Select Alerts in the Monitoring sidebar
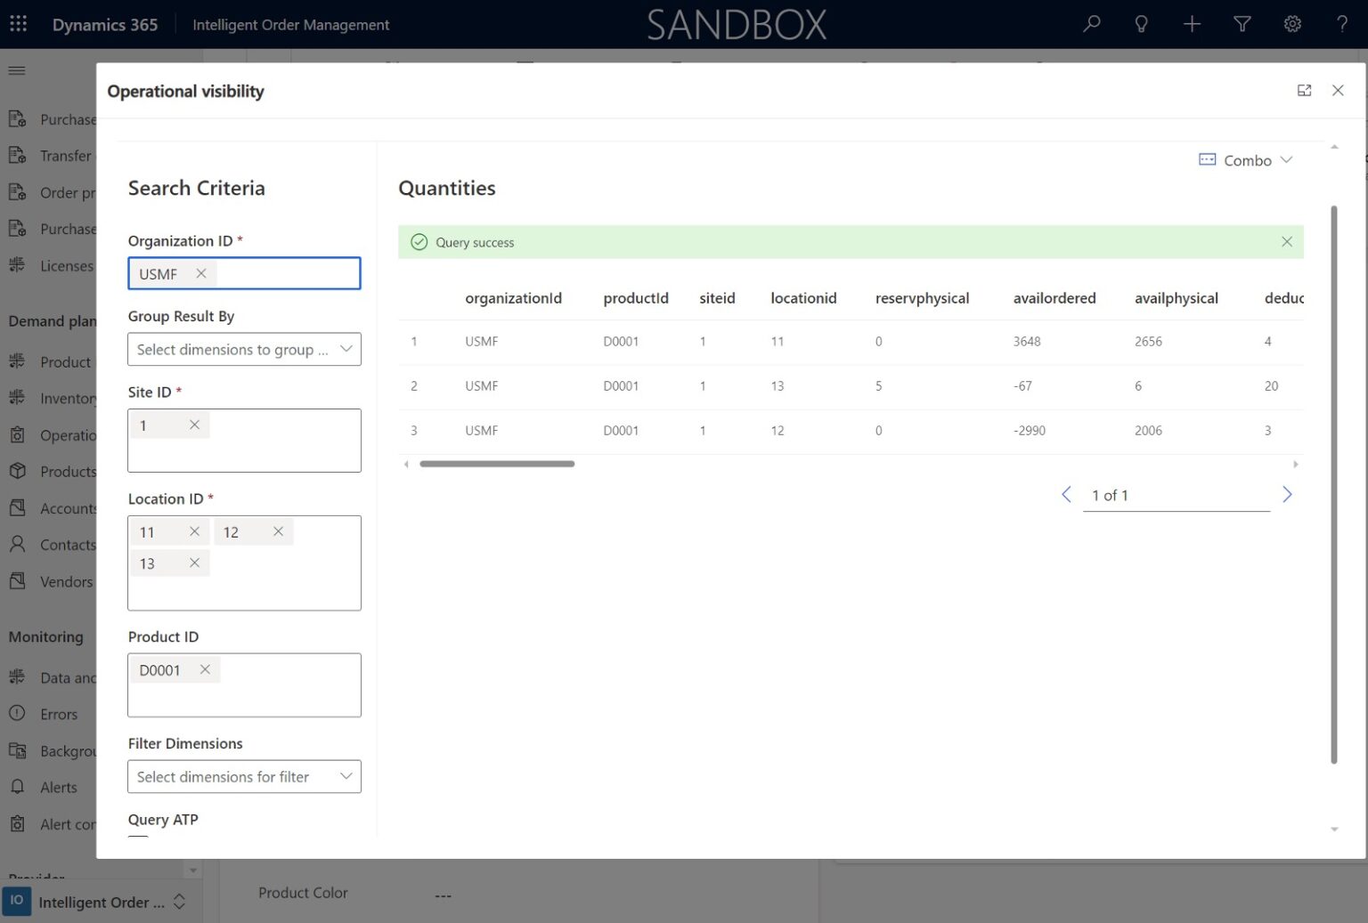This screenshot has width=1368, height=923. (x=60, y=787)
